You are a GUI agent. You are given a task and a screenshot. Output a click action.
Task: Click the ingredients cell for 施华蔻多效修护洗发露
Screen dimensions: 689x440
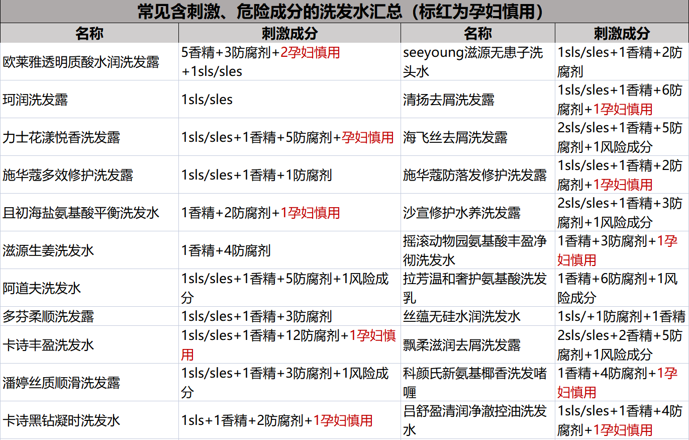click(x=290, y=174)
